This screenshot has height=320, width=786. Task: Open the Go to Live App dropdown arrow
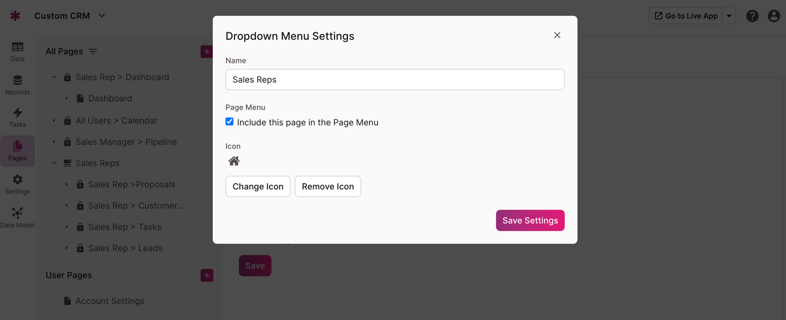[x=729, y=16]
